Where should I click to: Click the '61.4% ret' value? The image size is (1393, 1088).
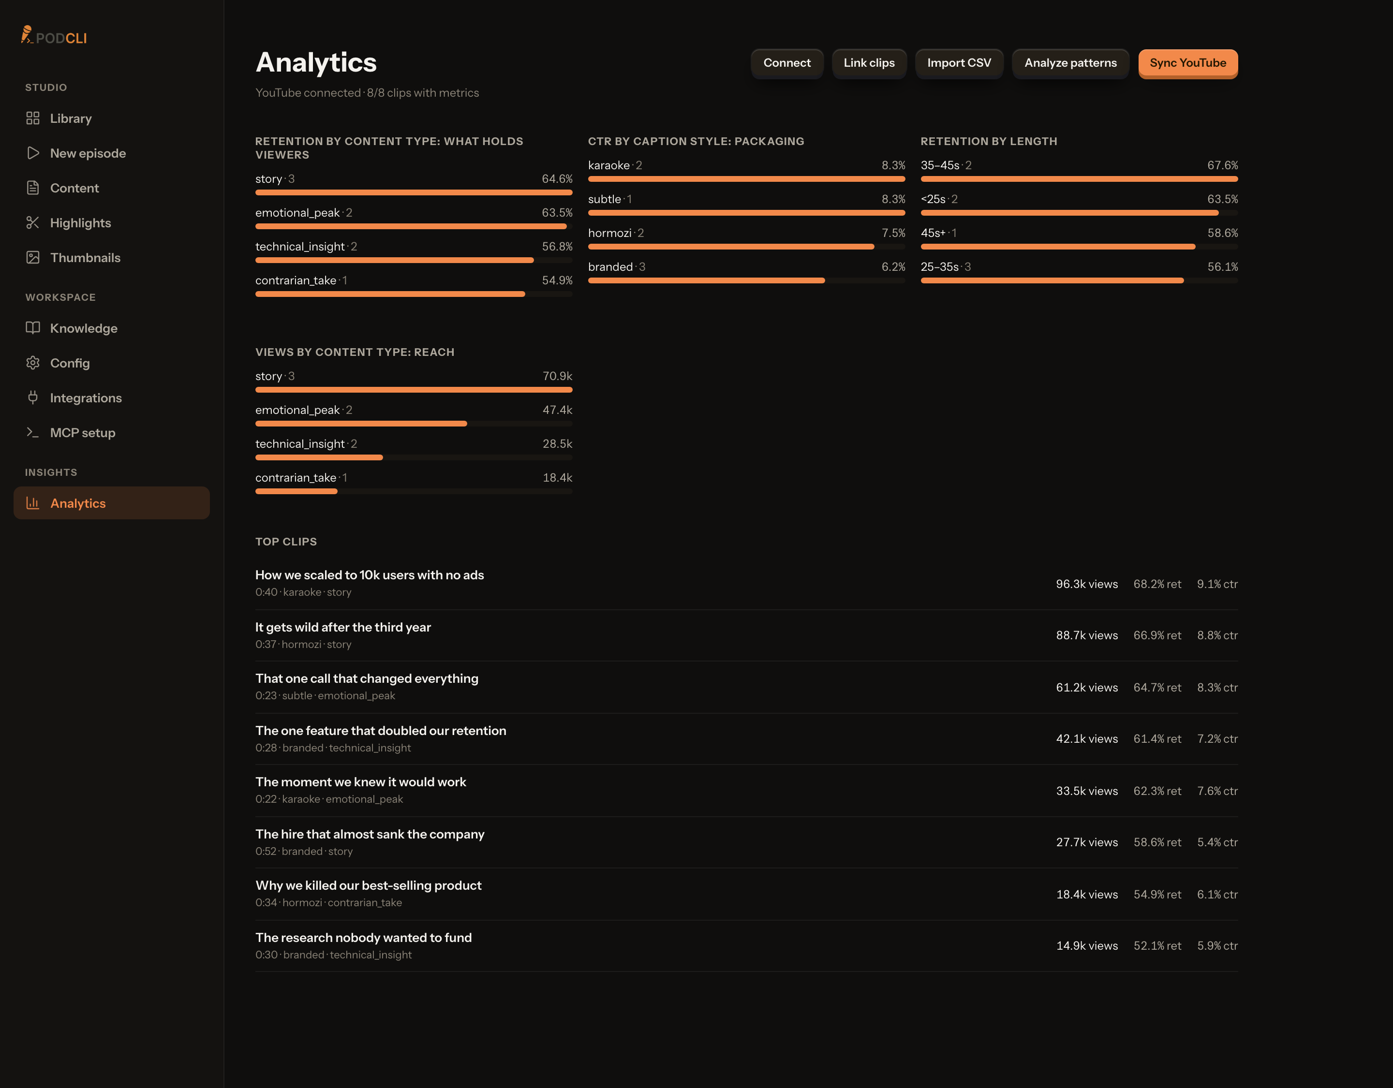pyautogui.click(x=1157, y=738)
